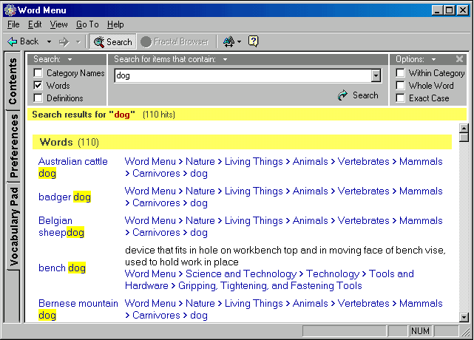Screen dimensions: 474x340
Task: Click in the search text field containing dog
Action: tap(243, 75)
